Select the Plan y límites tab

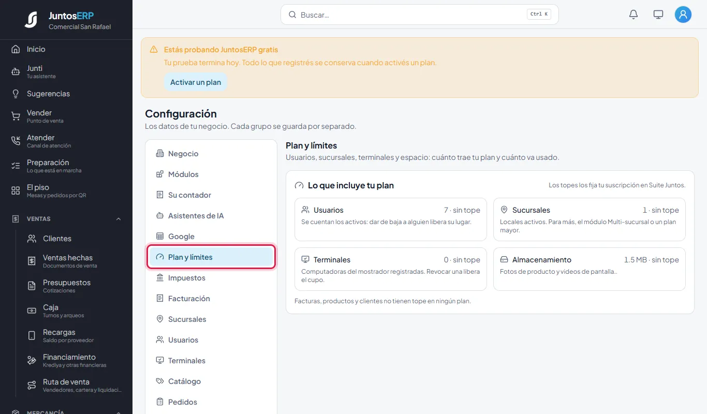pos(211,257)
